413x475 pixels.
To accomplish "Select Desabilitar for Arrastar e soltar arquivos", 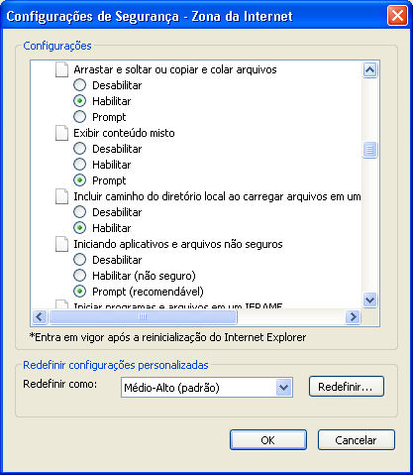I will pos(79,85).
